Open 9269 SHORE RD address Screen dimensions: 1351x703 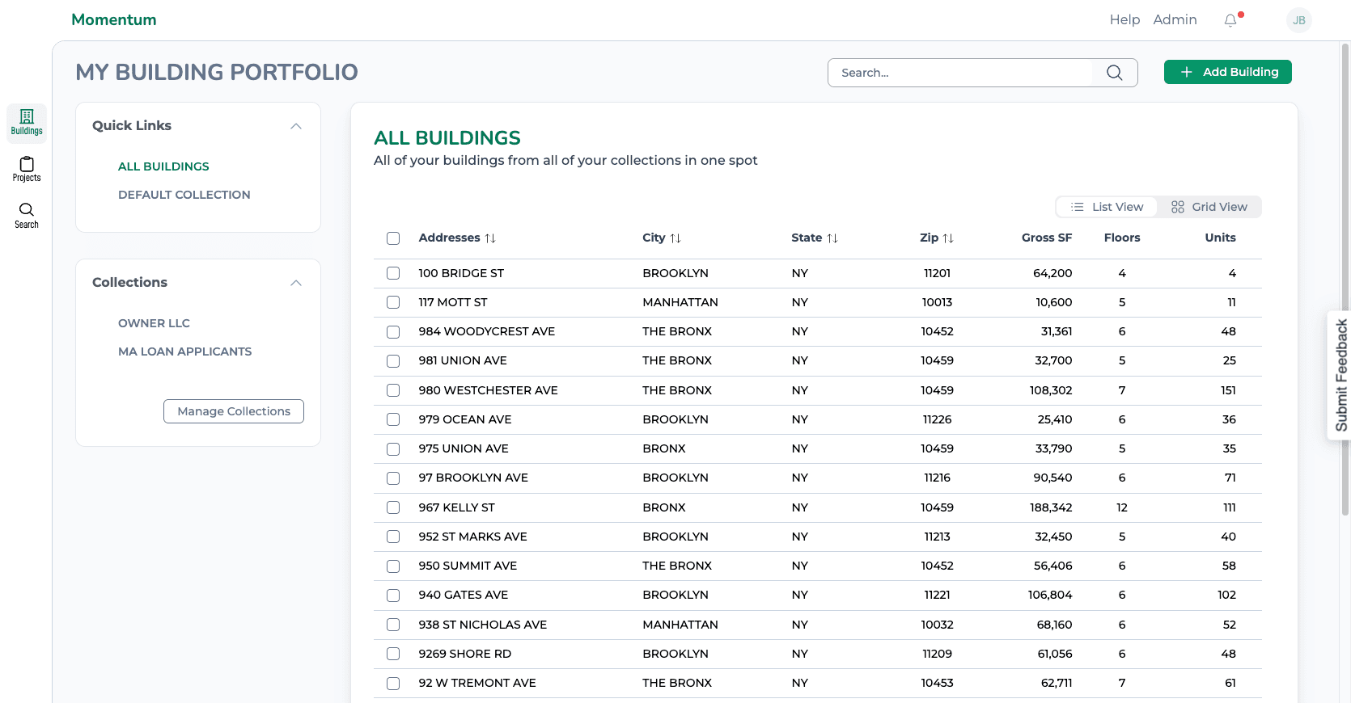(465, 654)
